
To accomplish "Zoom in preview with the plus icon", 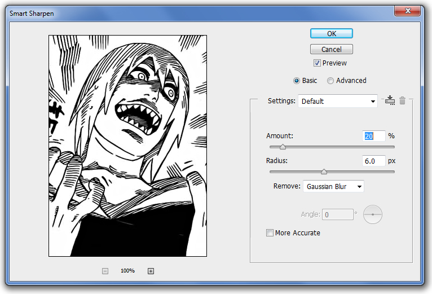I will tap(151, 271).
